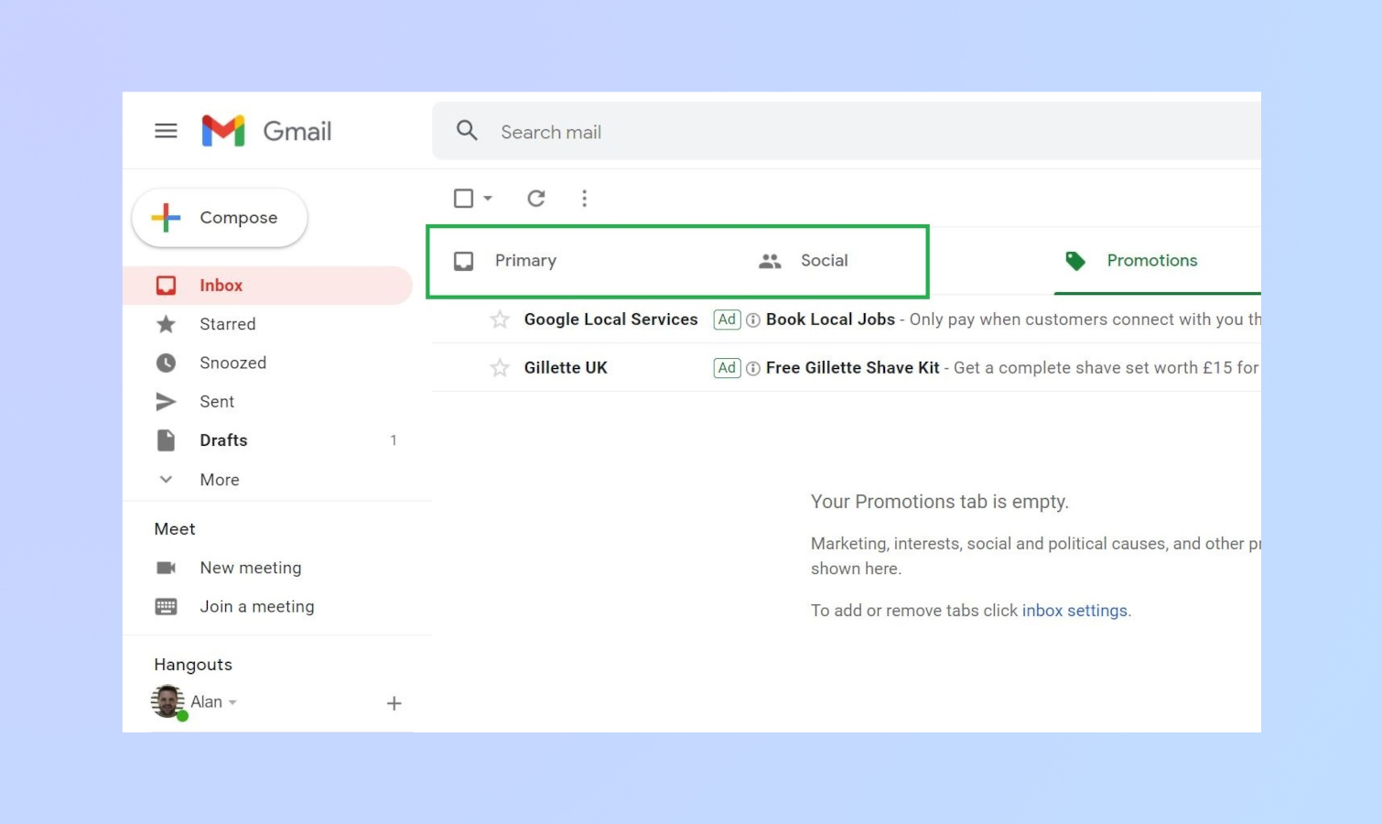The width and height of the screenshot is (1382, 824).
Task: Star the Gillette UK message
Action: 500,368
